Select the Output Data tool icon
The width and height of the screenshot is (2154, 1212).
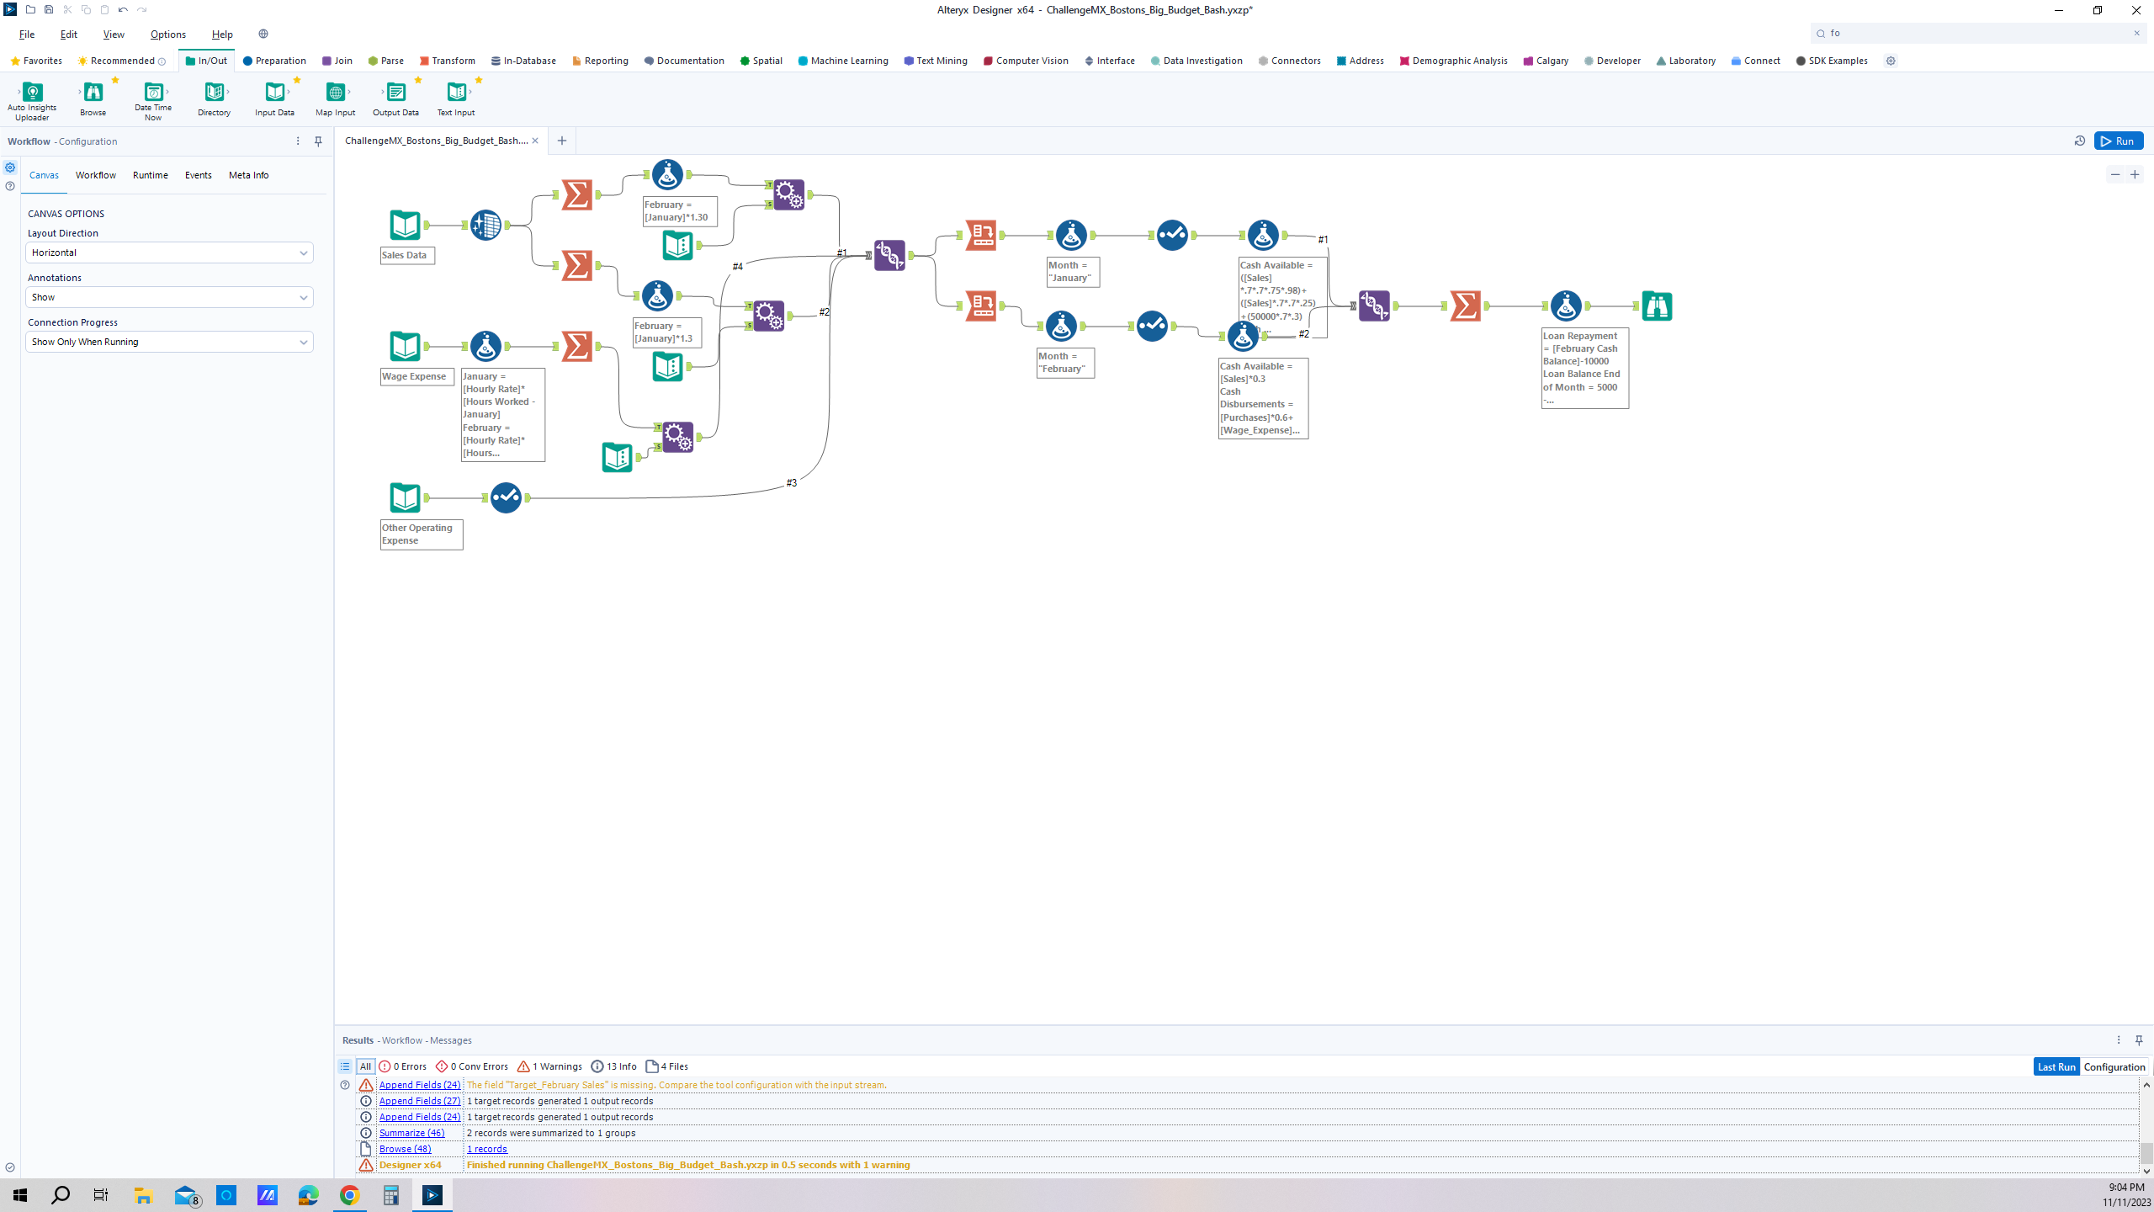[395, 93]
